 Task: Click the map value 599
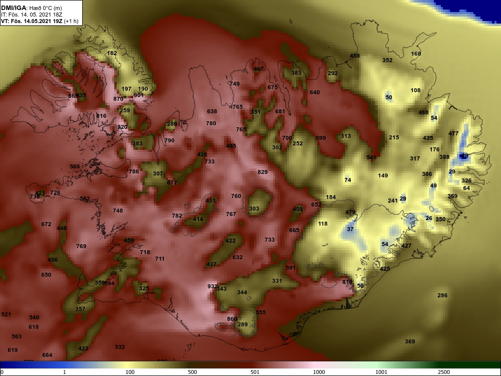321,138
